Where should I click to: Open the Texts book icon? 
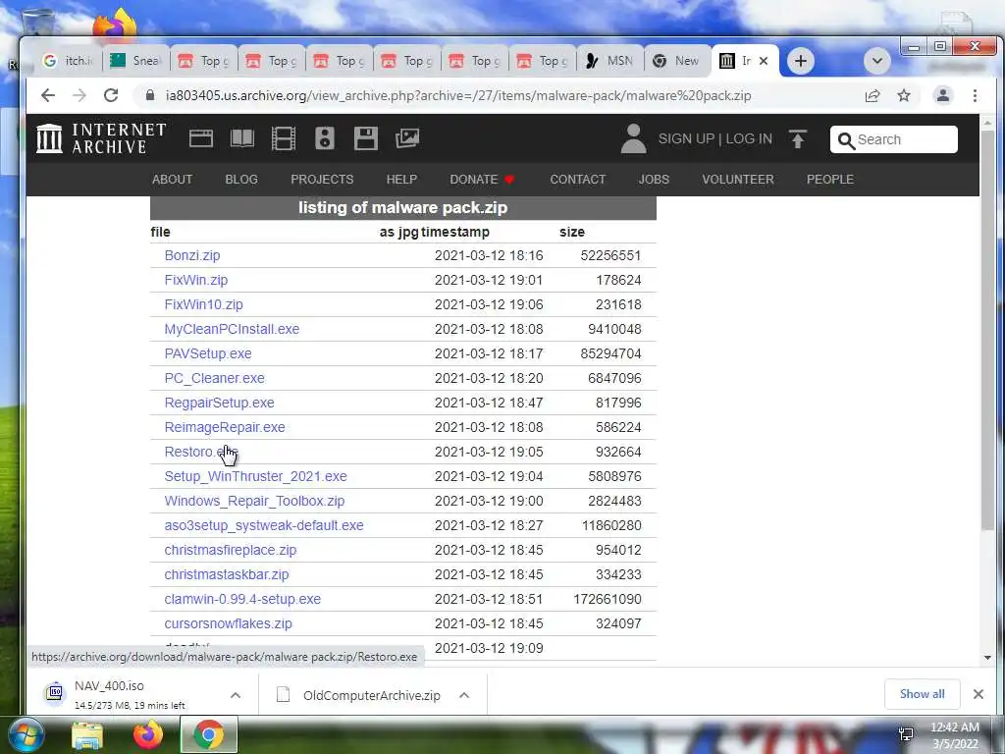click(x=242, y=138)
